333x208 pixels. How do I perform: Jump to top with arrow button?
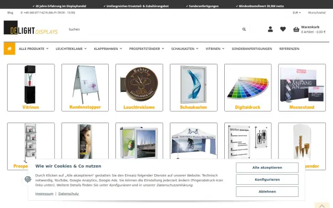[x=322, y=206]
